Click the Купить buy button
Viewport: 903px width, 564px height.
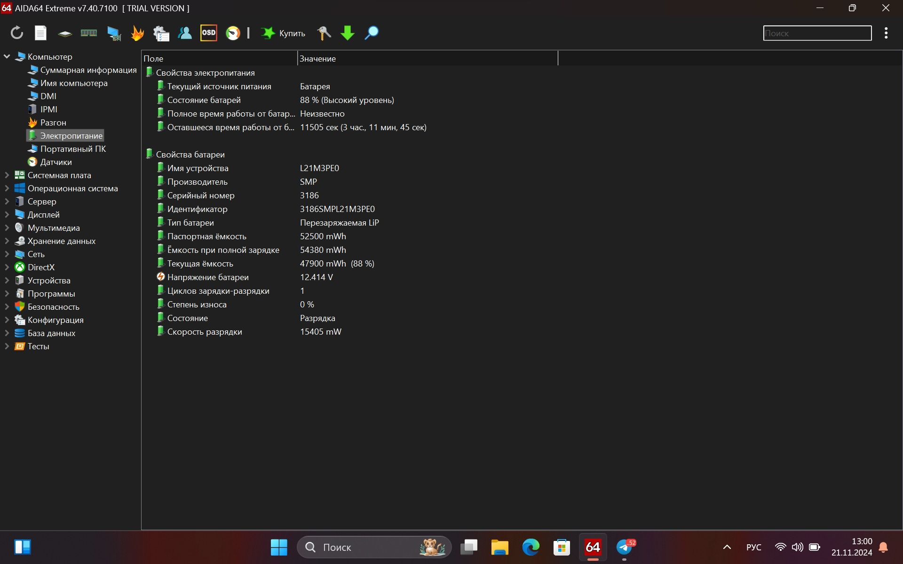283,33
